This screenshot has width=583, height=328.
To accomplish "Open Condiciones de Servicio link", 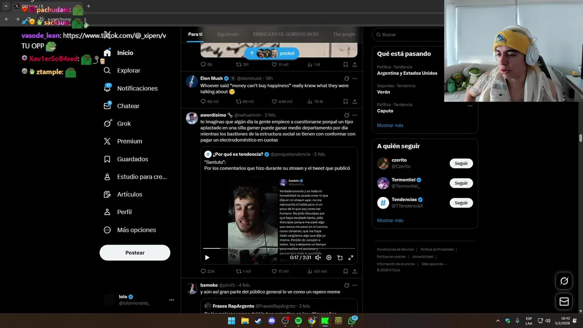I will 395,250.
